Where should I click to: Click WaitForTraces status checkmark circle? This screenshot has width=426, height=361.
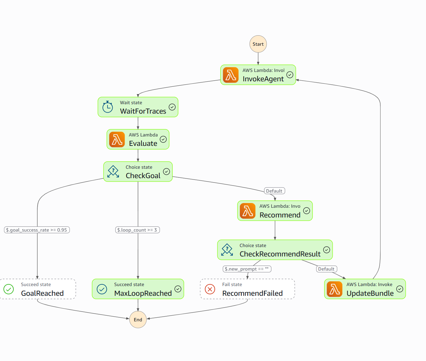coord(172,107)
